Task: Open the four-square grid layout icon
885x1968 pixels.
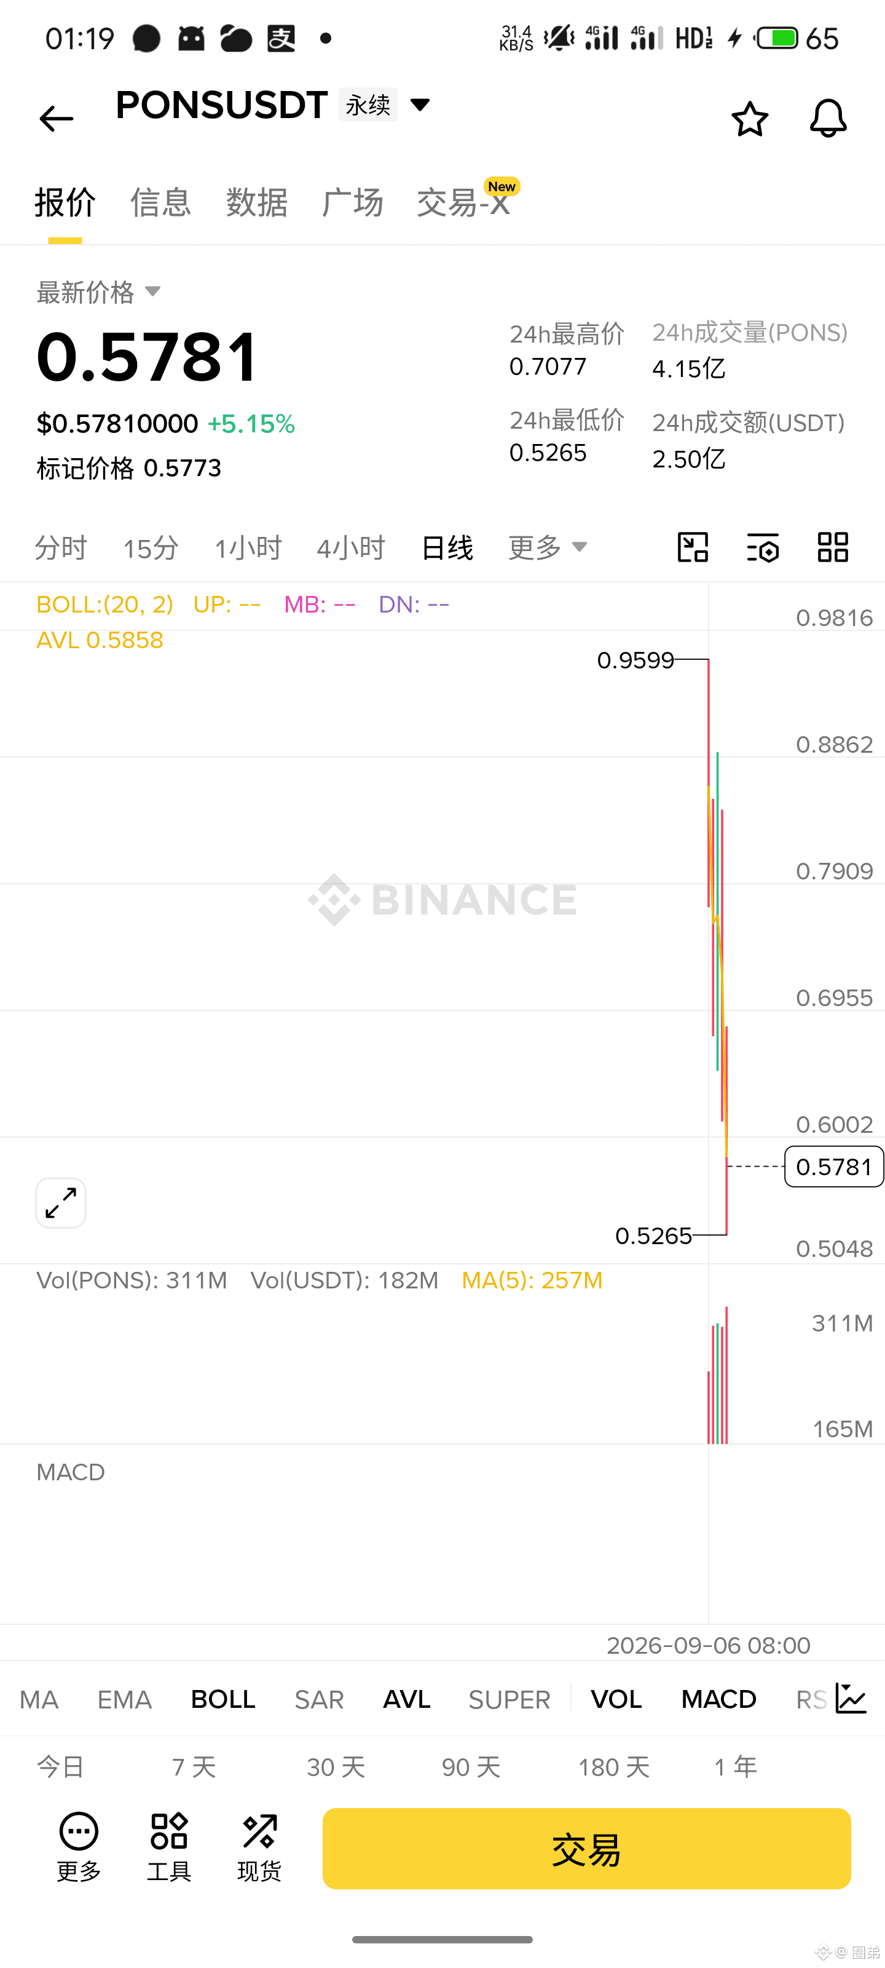Action: pyautogui.click(x=832, y=547)
